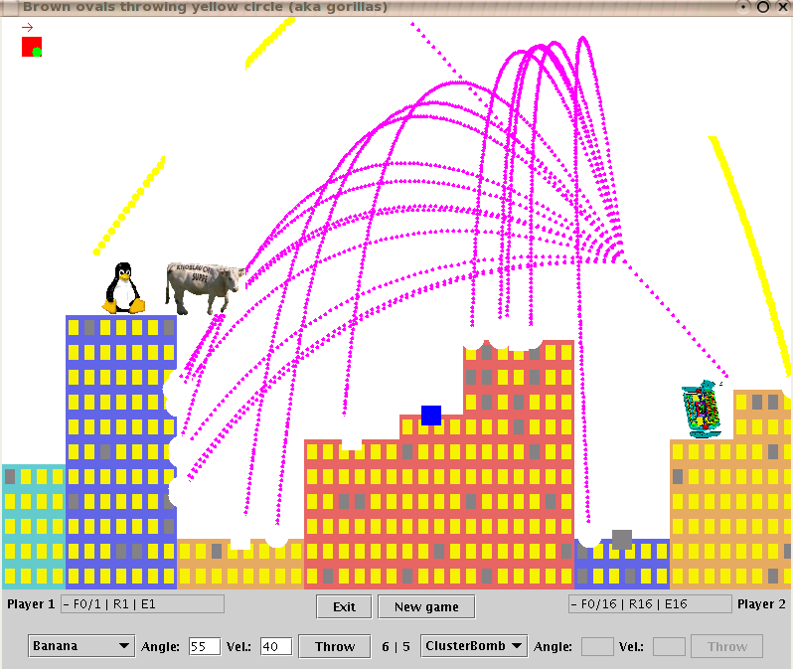This screenshot has height=669, width=793.
Task: Focus Player 1's Angle field showing 55
Action: coord(204,646)
